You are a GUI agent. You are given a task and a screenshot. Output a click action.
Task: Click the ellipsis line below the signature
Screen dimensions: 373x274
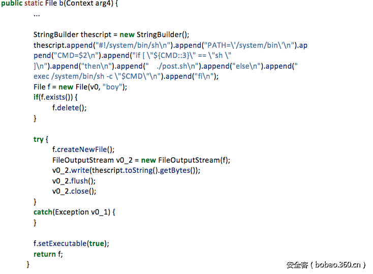coord(37,15)
